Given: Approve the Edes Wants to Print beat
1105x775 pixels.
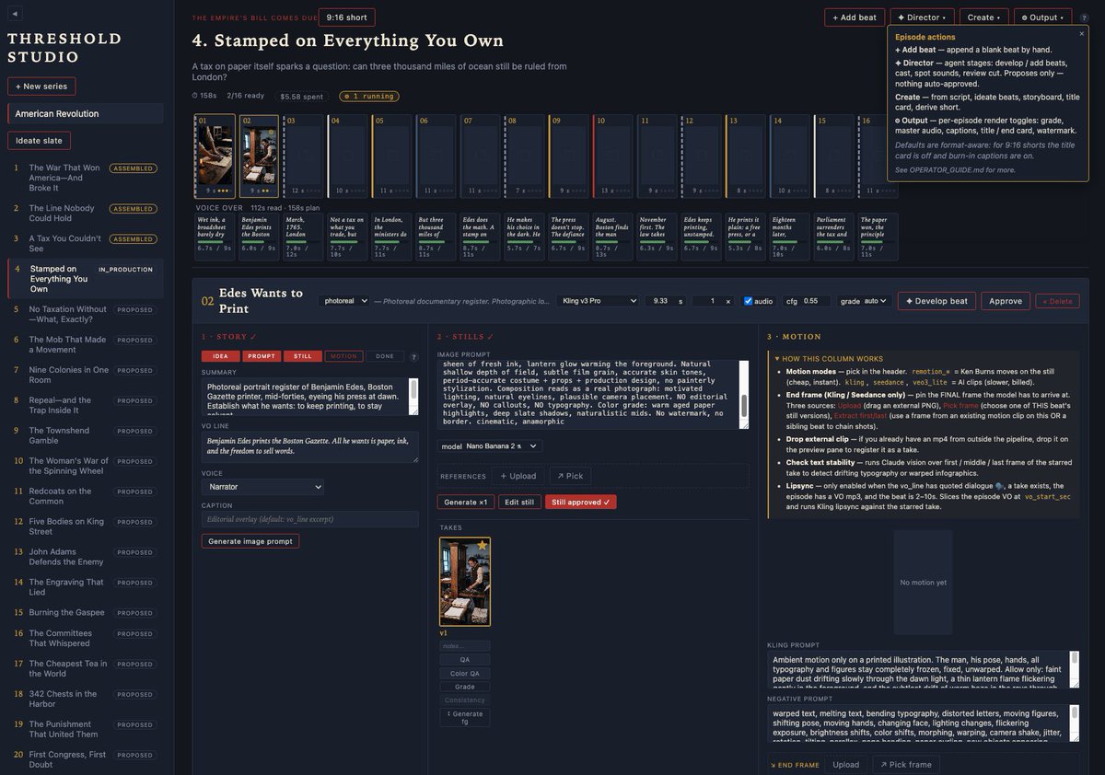Looking at the screenshot, I should [1006, 301].
